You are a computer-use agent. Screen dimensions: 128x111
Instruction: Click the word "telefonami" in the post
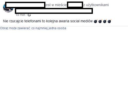(33, 21)
